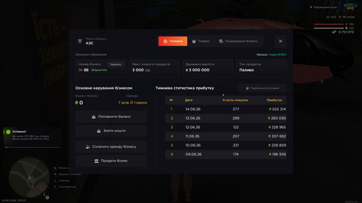Click the cash icon next to 9 712 970
Screen dimensions: 362x203
tap(334, 32)
